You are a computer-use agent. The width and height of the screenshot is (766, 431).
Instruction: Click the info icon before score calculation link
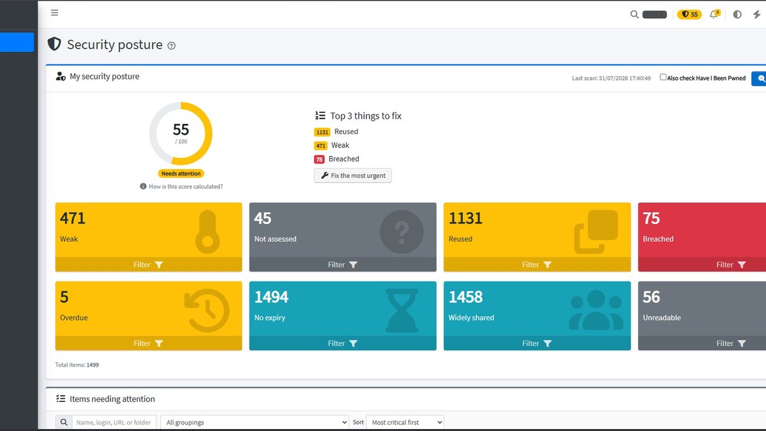(143, 186)
